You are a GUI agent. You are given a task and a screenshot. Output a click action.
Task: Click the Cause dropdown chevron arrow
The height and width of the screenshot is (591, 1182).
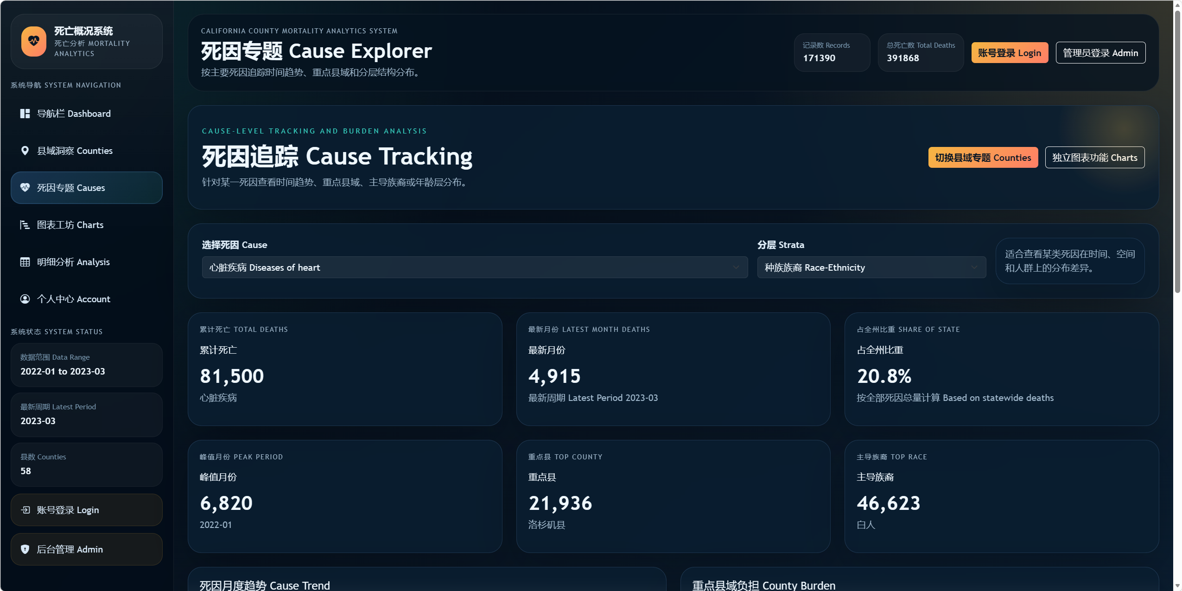pyautogui.click(x=736, y=267)
